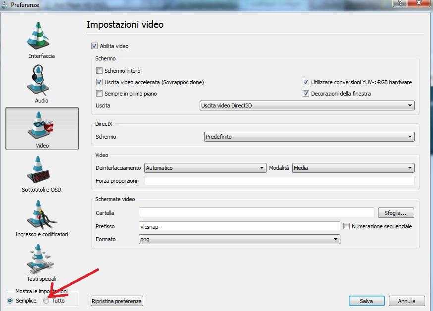Image resolution: width=433 pixels, height=311 pixels.
Task: Click the Cartella path input field
Action: 256,213
